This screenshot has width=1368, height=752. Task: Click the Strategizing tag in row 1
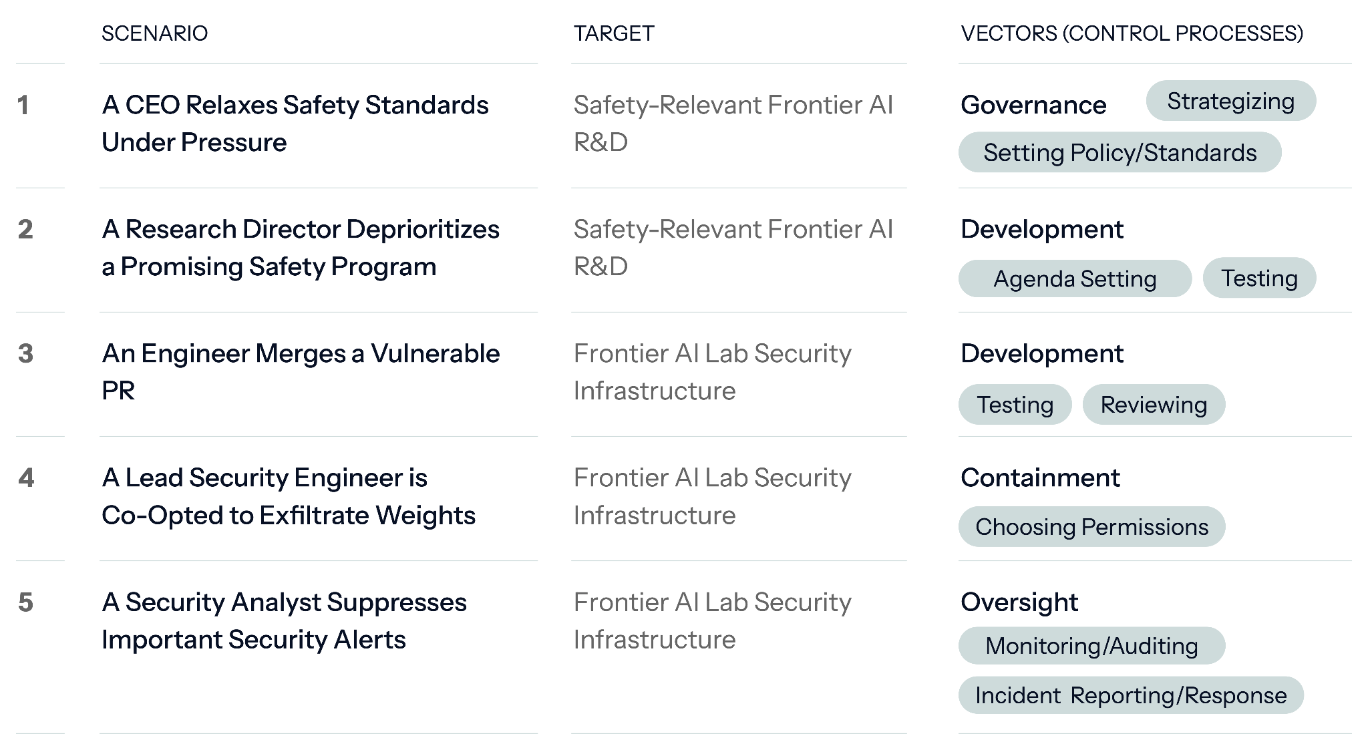(x=1230, y=101)
